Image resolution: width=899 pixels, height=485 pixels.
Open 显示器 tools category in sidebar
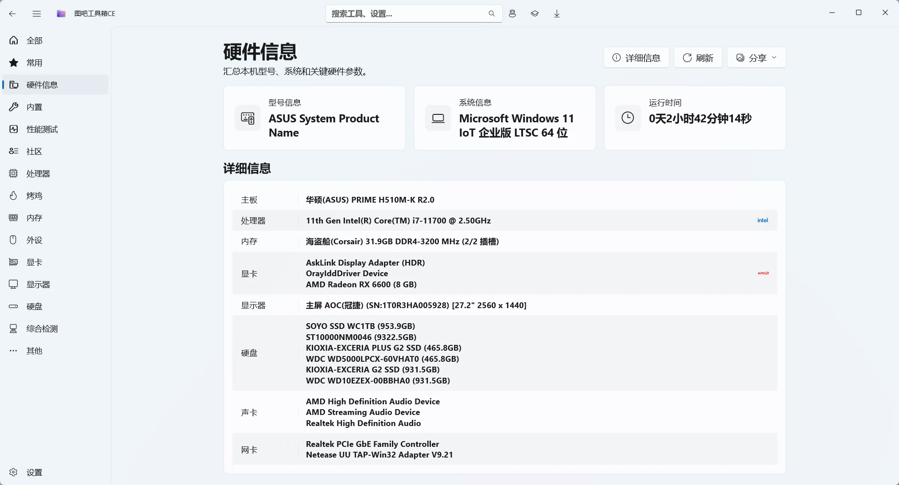click(55, 284)
